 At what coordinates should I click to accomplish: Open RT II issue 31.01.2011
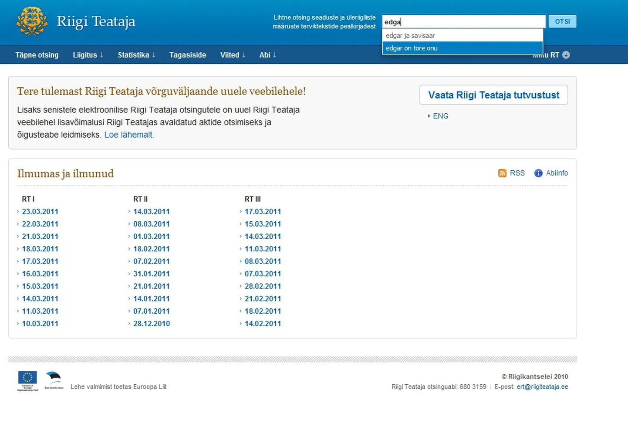(x=152, y=274)
